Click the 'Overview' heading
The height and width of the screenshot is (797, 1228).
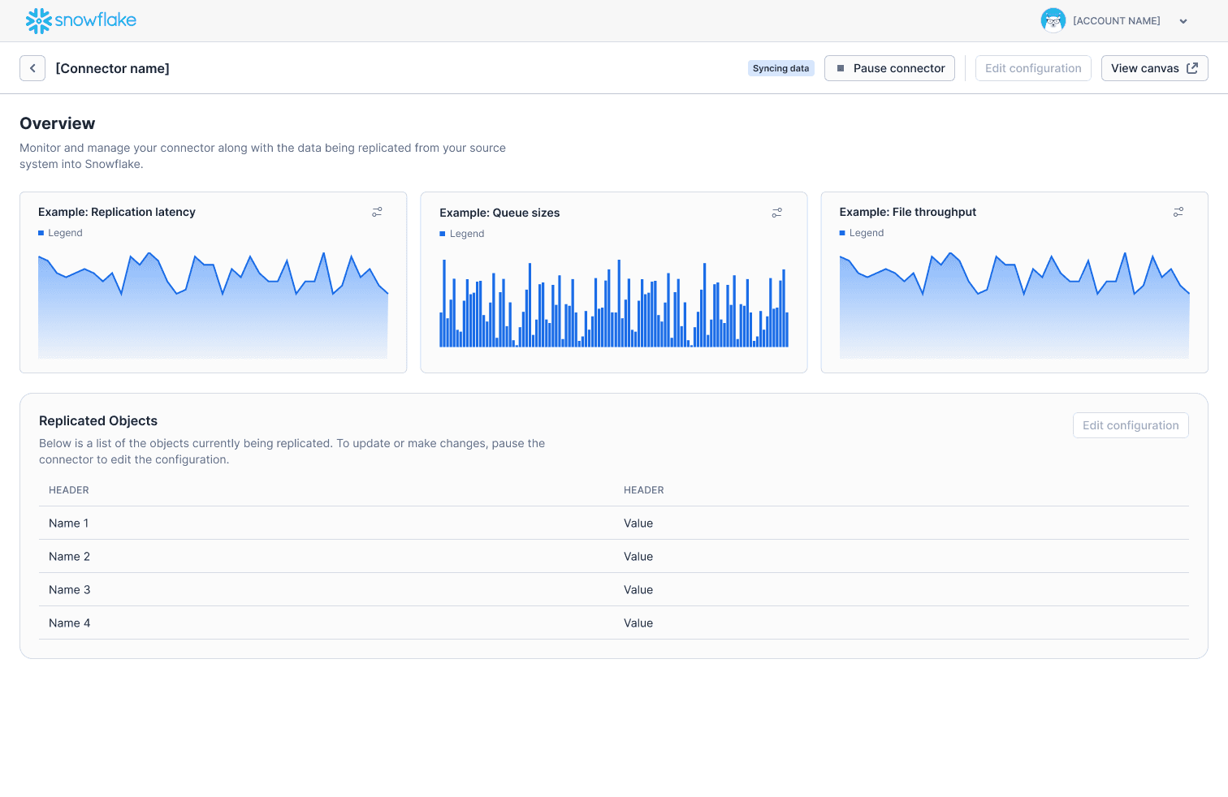[x=58, y=123]
